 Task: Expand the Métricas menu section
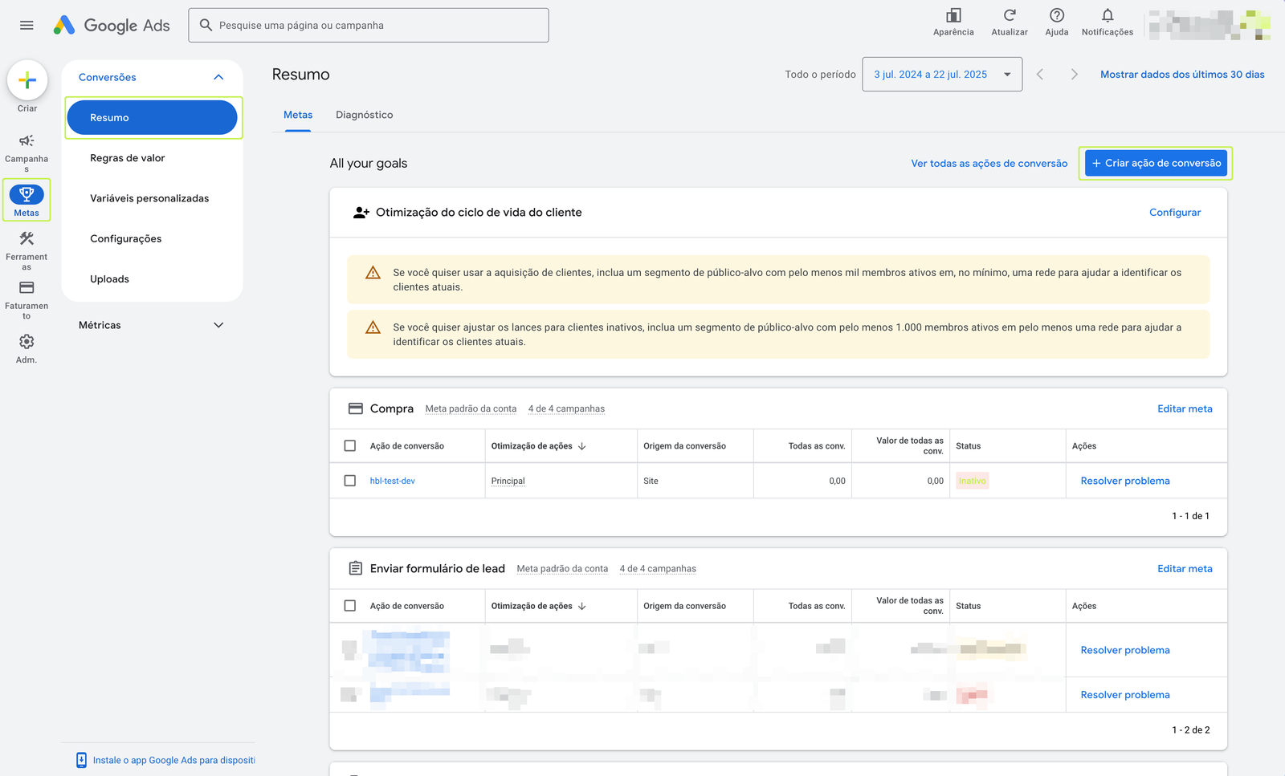point(218,325)
